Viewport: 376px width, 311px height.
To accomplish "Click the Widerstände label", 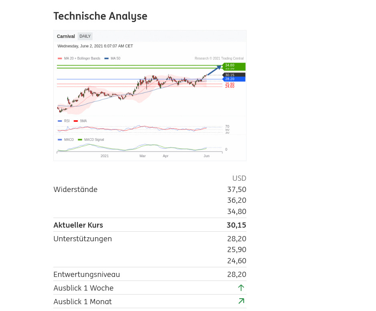I will pyautogui.click(x=75, y=190).
